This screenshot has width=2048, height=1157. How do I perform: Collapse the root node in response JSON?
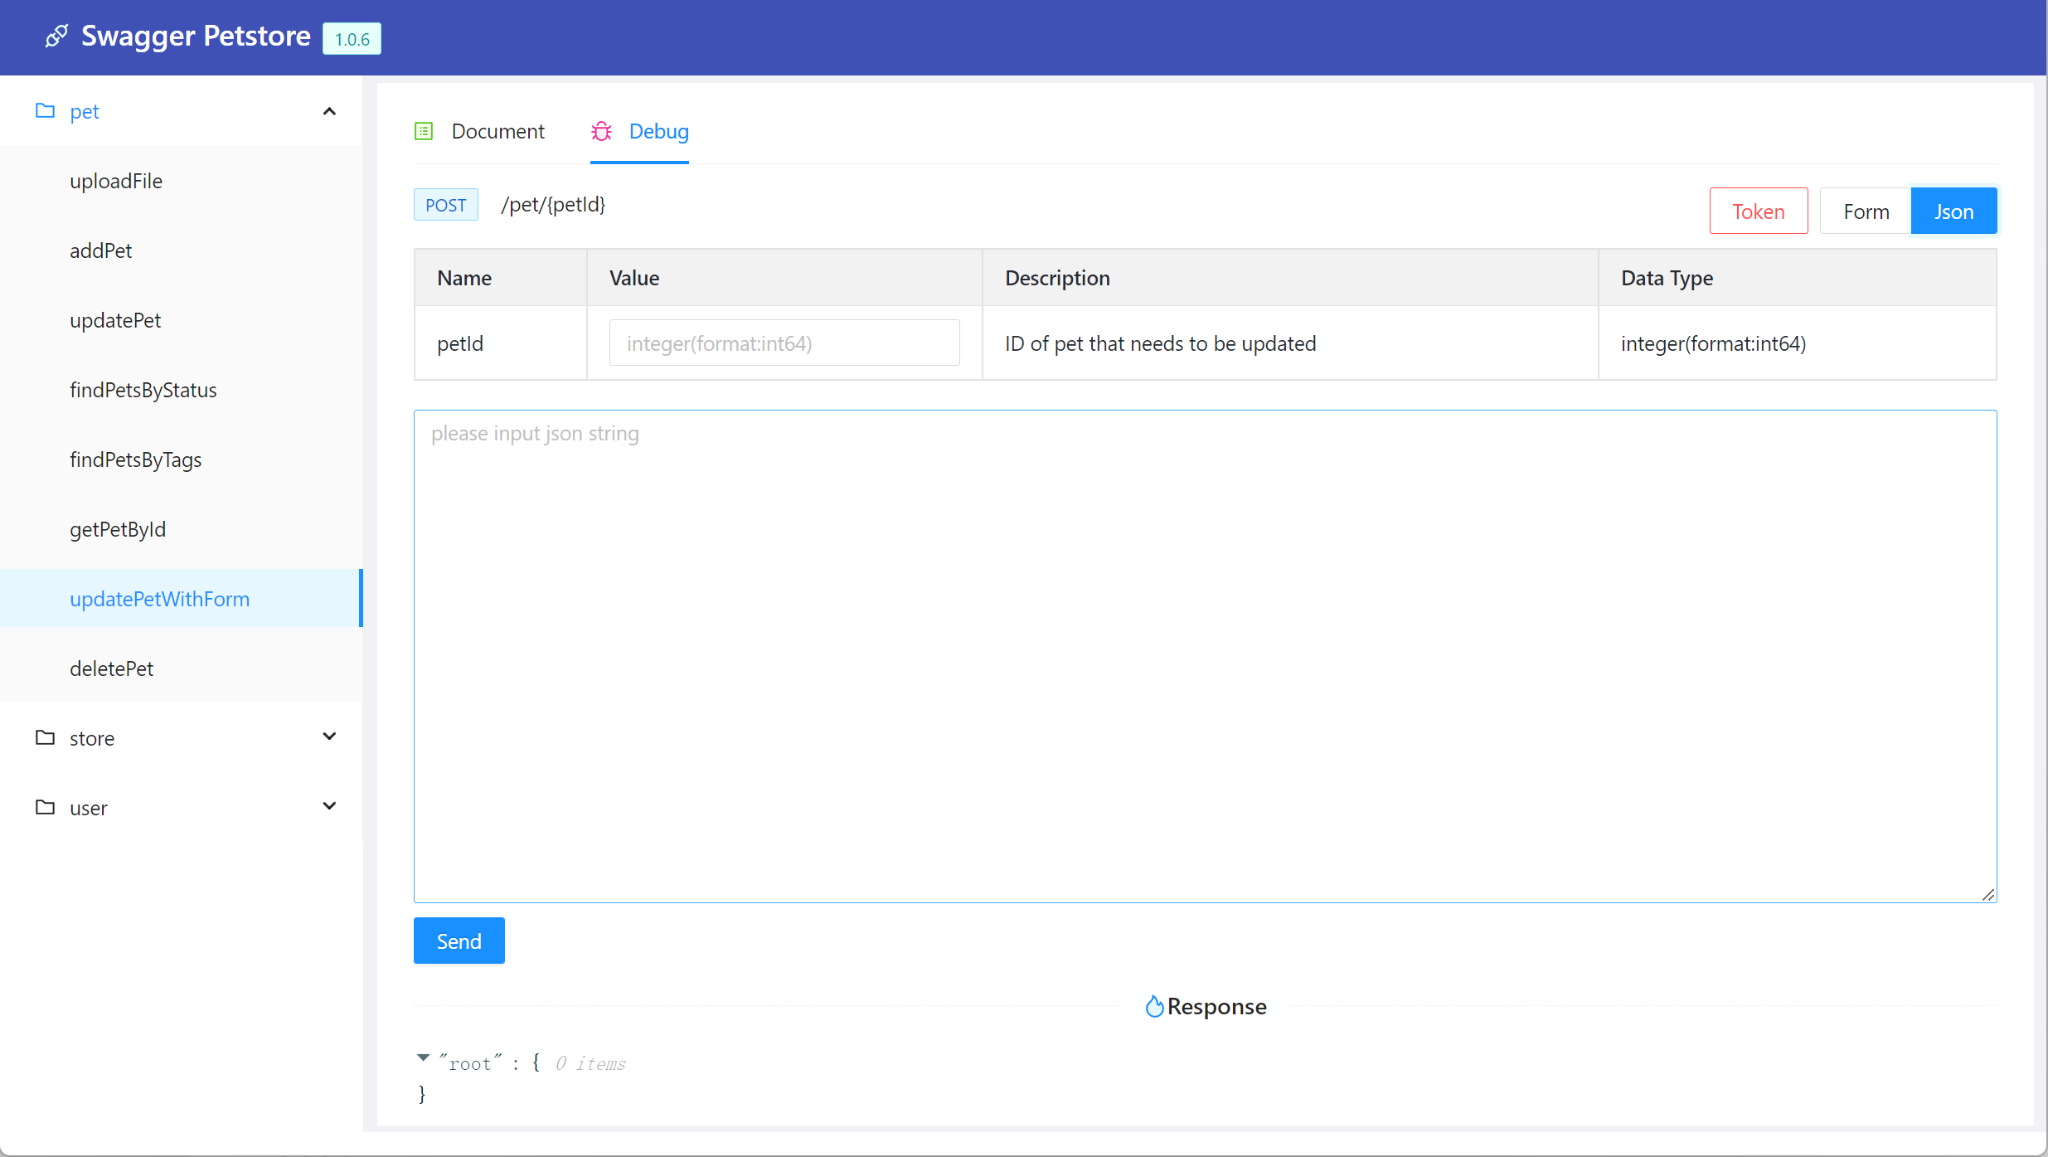pos(423,1057)
